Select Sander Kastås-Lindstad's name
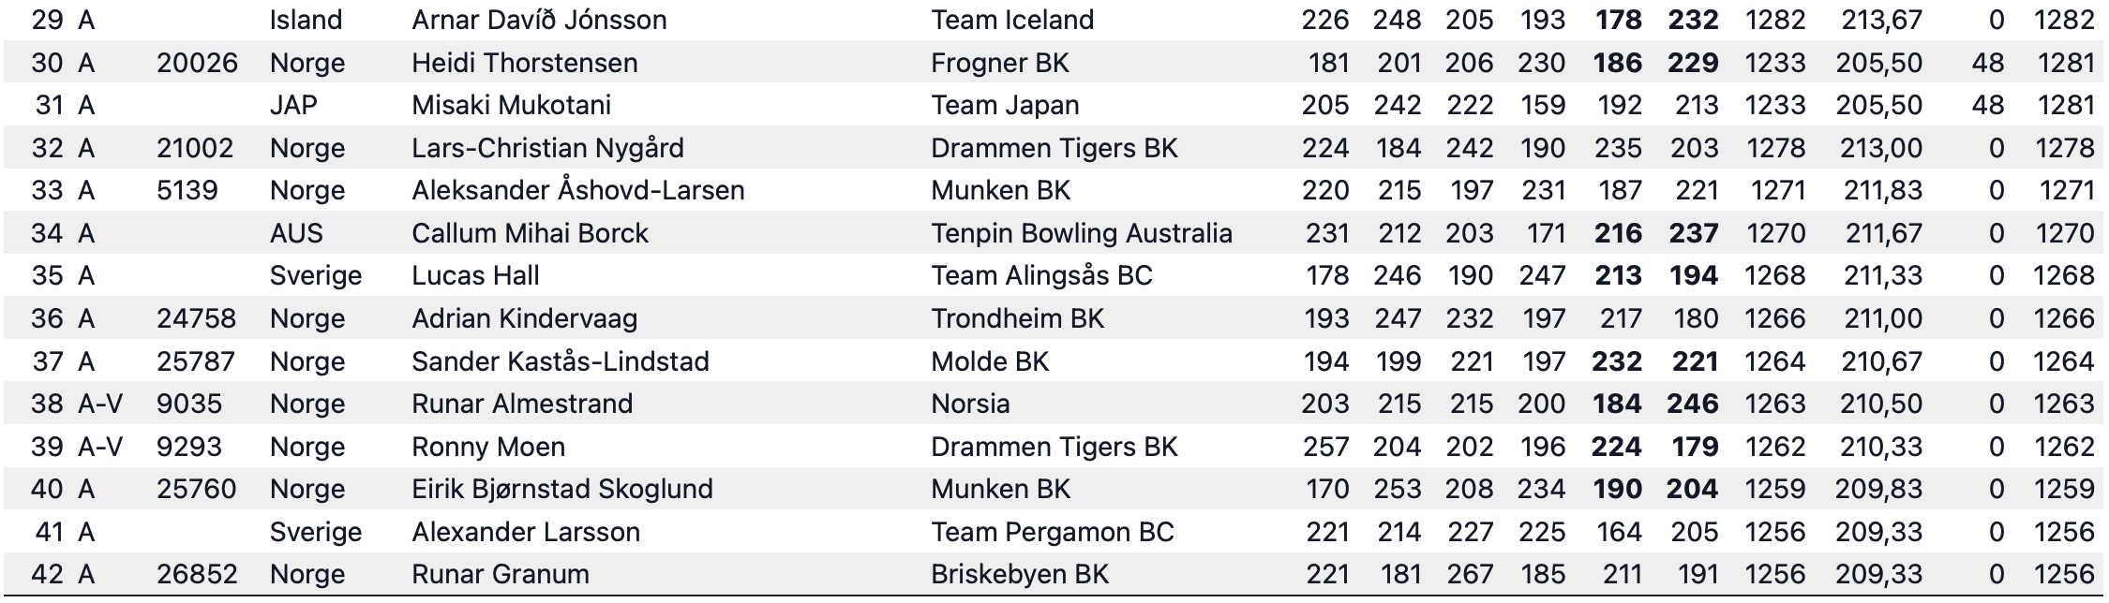 pos(561,361)
